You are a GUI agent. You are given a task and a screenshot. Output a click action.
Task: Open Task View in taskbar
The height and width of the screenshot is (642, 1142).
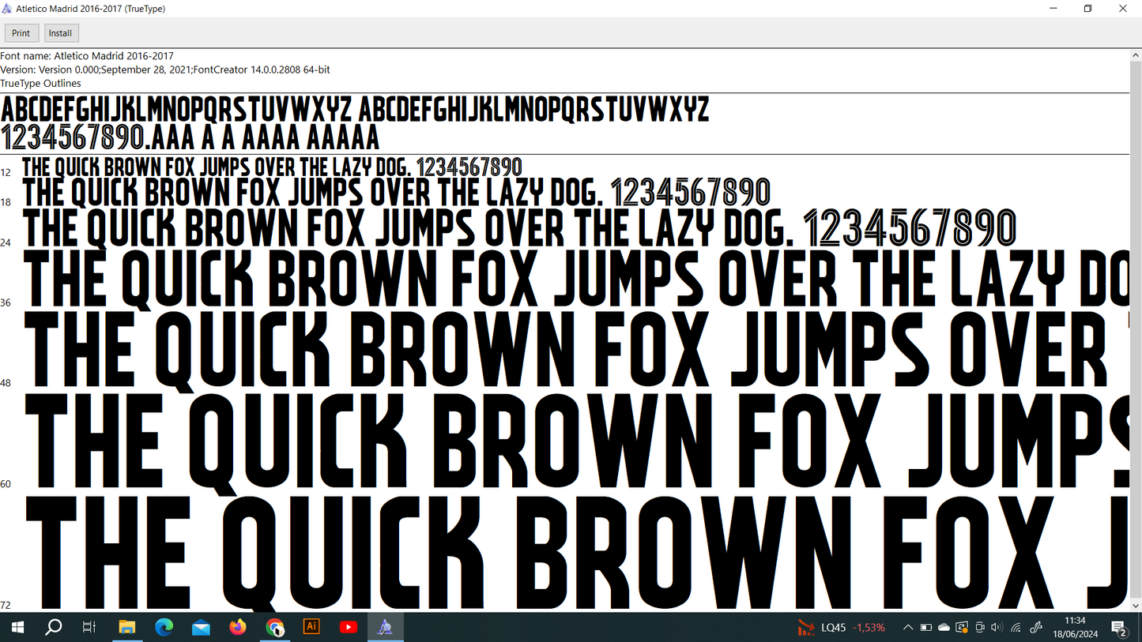(89, 628)
